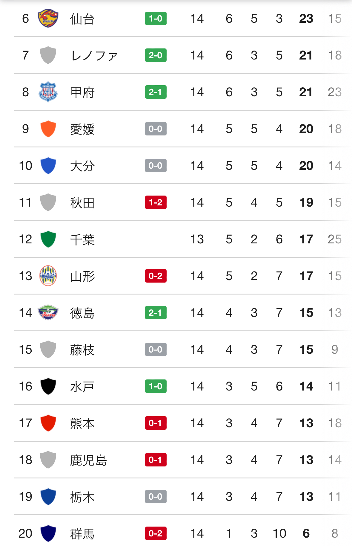Click the navy shield icon for 群馬

[x=48, y=533]
